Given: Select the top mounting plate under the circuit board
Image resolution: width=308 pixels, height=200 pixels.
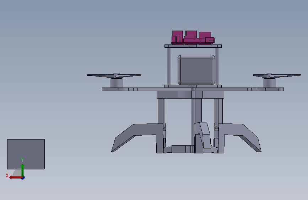Looking at the screenshot, I should (x=193, y=46).
